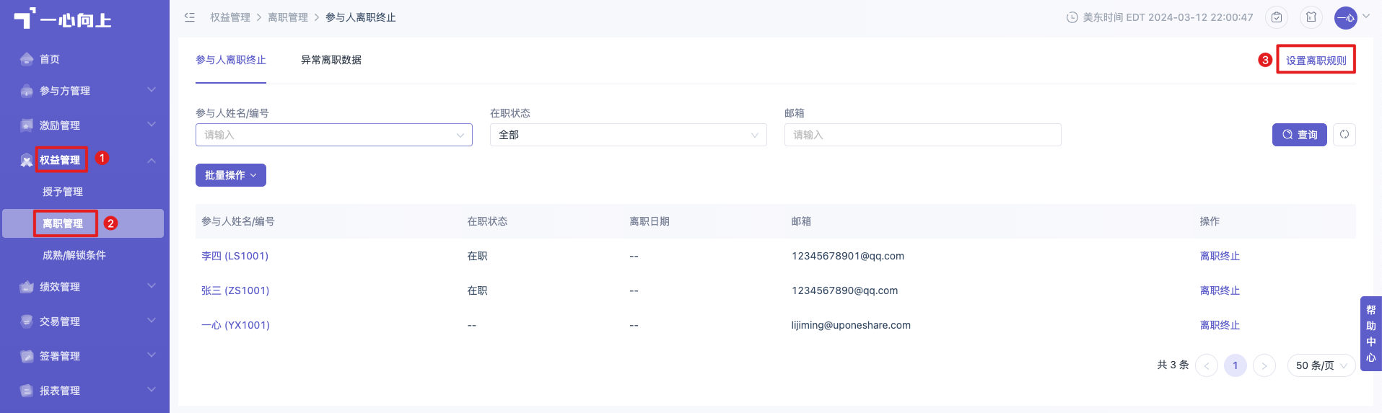
Task: Go to 首页 in the sidebar
Action: (x=50, y=59)
